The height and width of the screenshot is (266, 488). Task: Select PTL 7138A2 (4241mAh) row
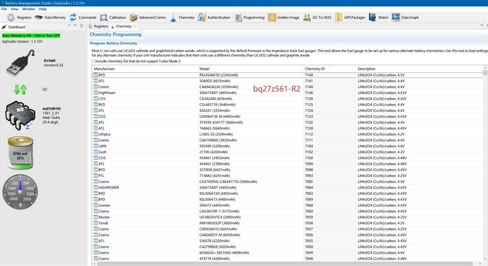287,176
